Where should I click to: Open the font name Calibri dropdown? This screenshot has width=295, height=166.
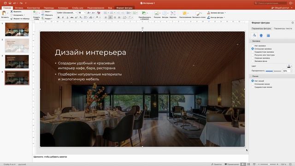point(76,13)
